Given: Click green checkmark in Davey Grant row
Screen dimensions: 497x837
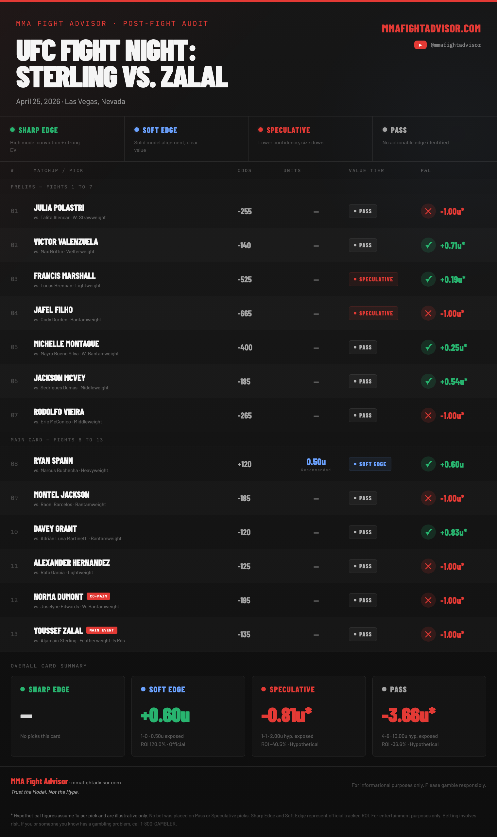Looking at the screenshot, I should 428,532.
